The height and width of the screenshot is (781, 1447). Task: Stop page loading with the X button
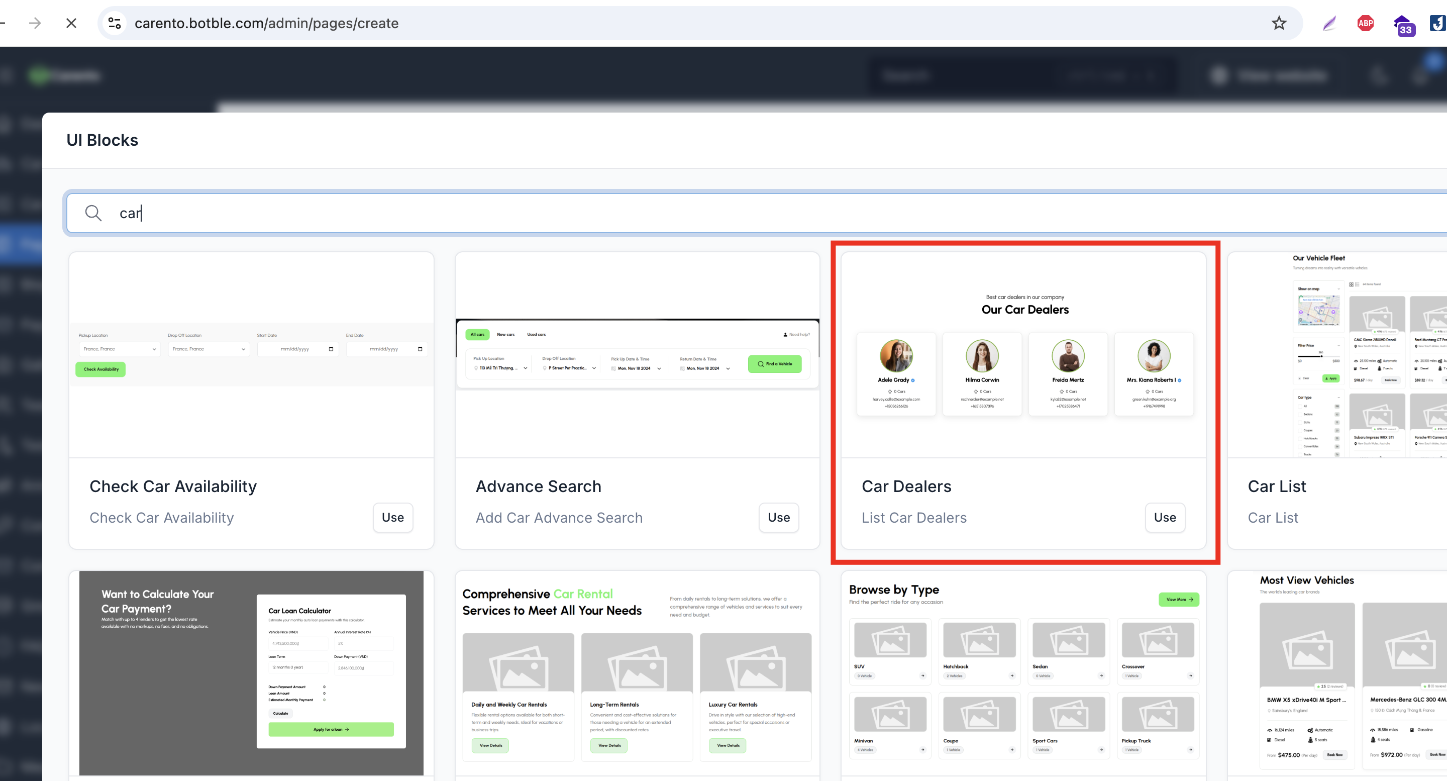click(71, 23)
